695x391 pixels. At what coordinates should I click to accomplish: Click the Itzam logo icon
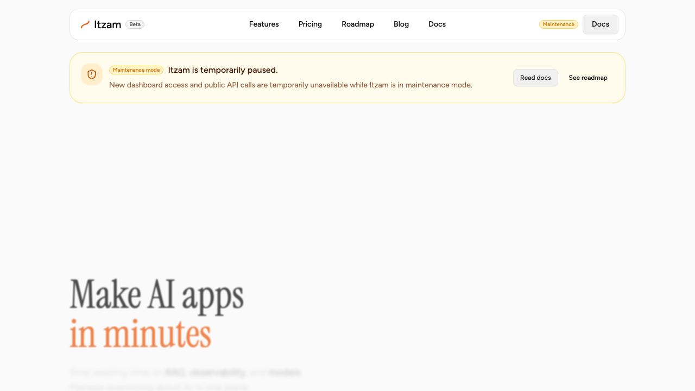(85, 24)
